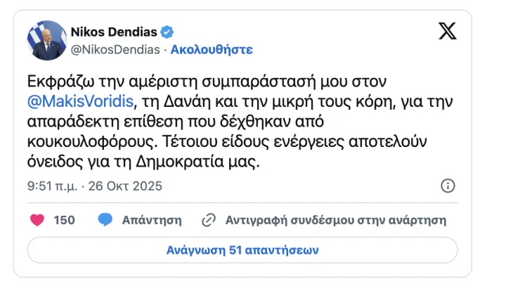The height and width of the screenshot is (303, 506).
Task: Click the copy link chain icon
Action: 208,220
